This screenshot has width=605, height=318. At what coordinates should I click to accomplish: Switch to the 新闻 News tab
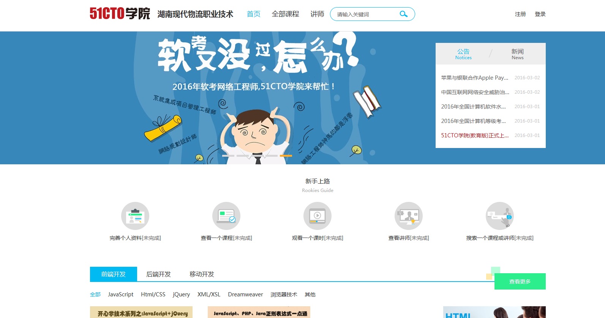coord(517,54)
